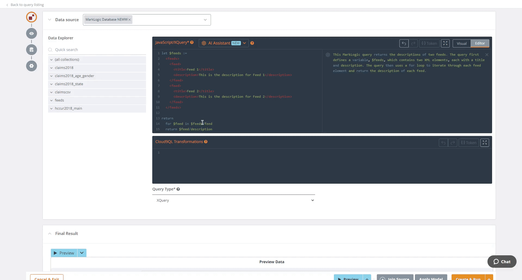Click the gear settings step icon
522x280 pixels.
click(32, 66)
